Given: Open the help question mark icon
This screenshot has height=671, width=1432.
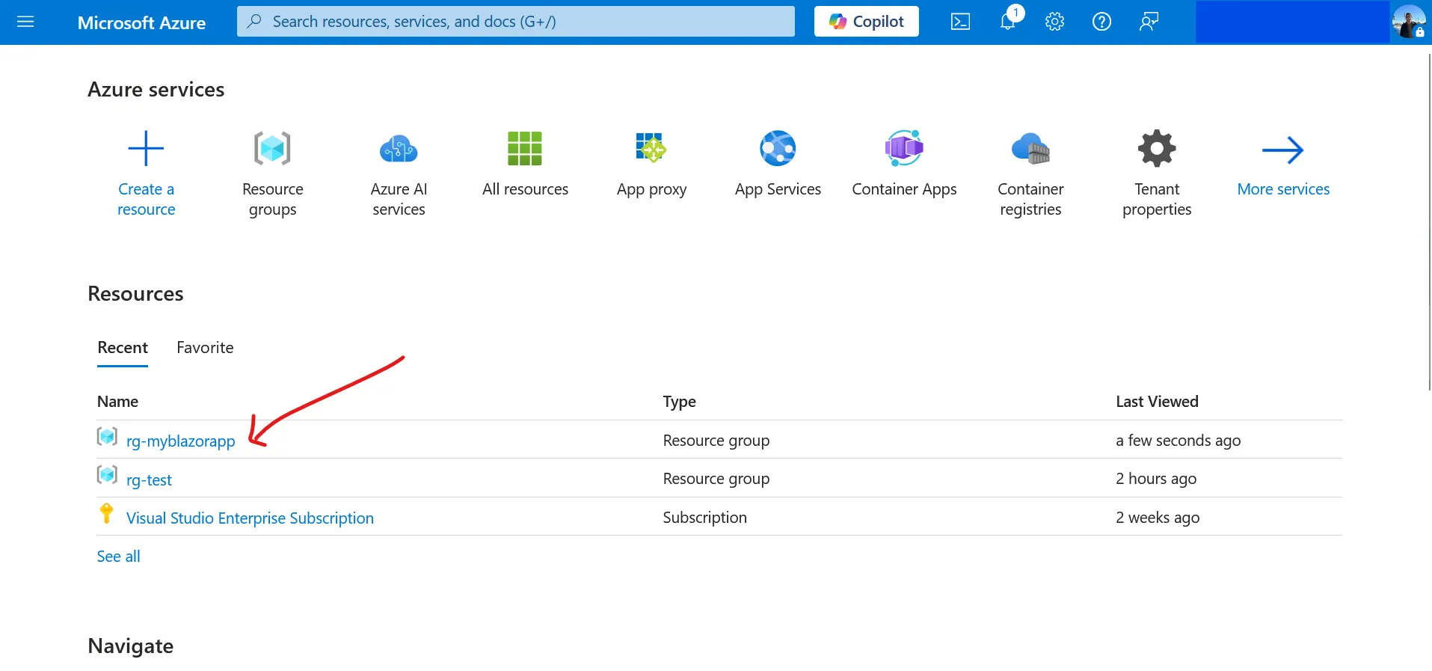Looking at the screenshot, I should click(1101, 22).
